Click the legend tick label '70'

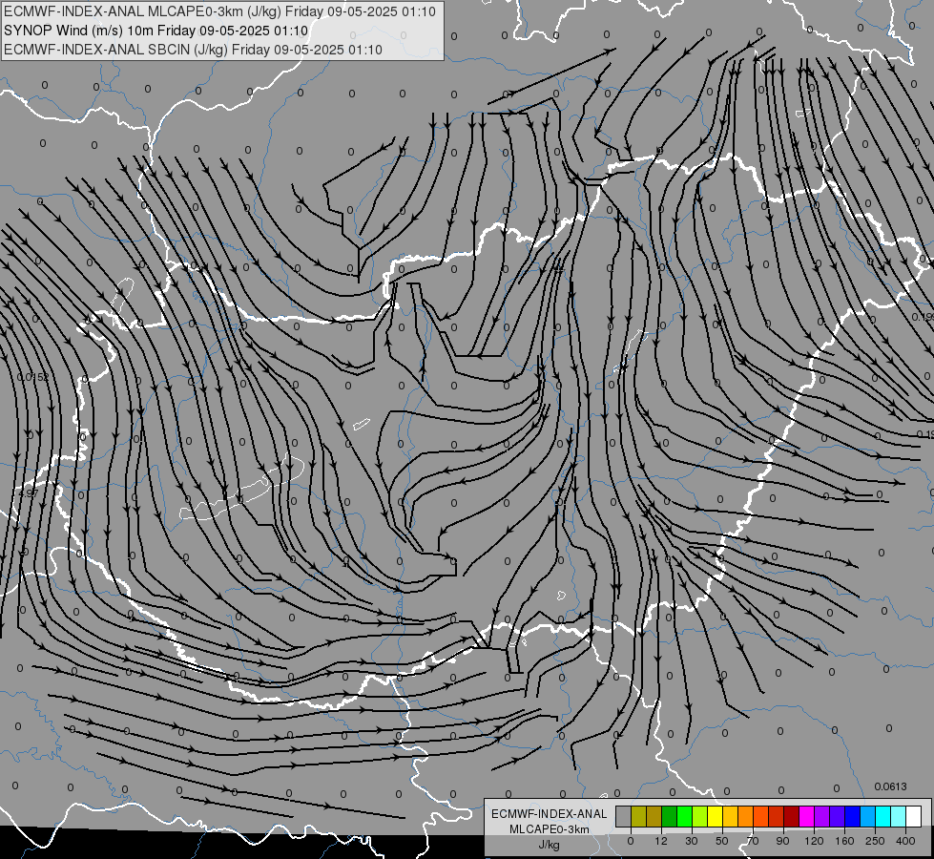(x=753, y=841)
